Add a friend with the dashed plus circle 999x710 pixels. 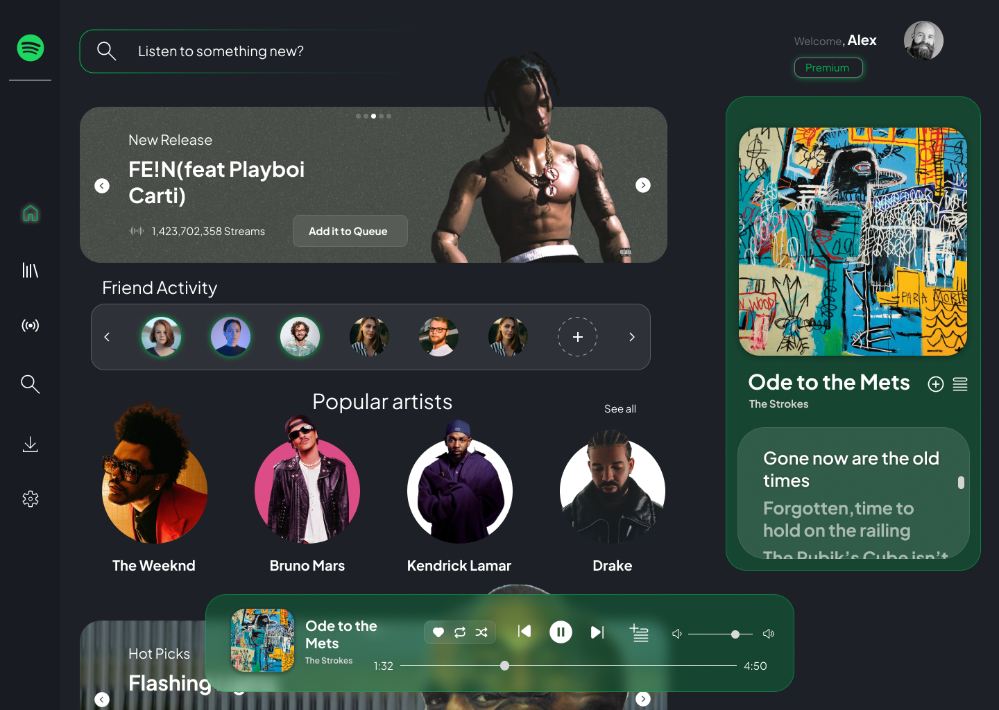click(578, 337)
